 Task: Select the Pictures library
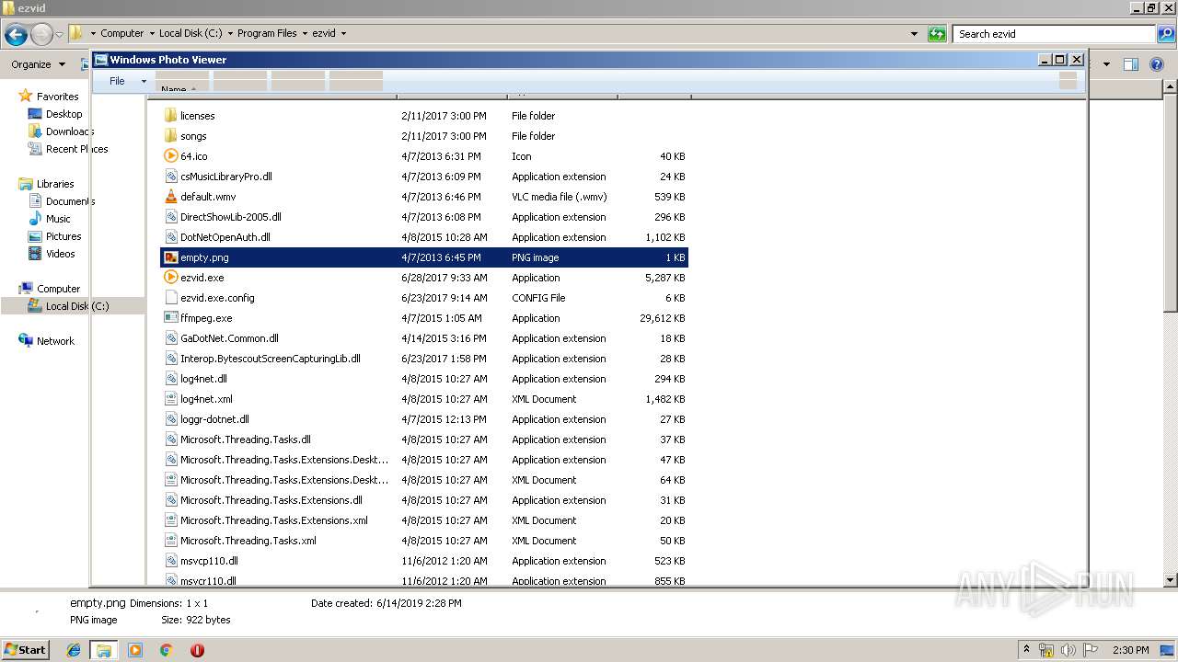pos(64,236)
